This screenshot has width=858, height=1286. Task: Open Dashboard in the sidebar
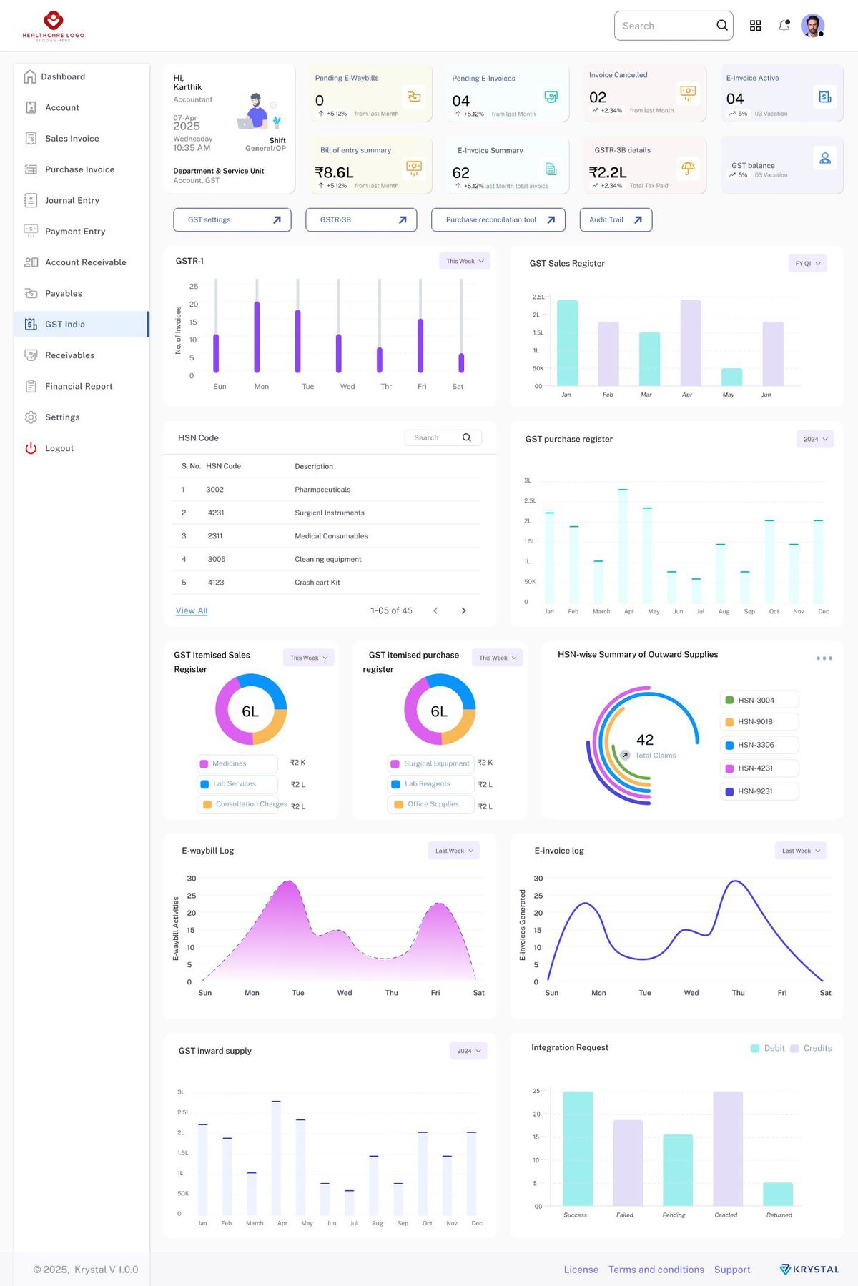click(82, 76)
